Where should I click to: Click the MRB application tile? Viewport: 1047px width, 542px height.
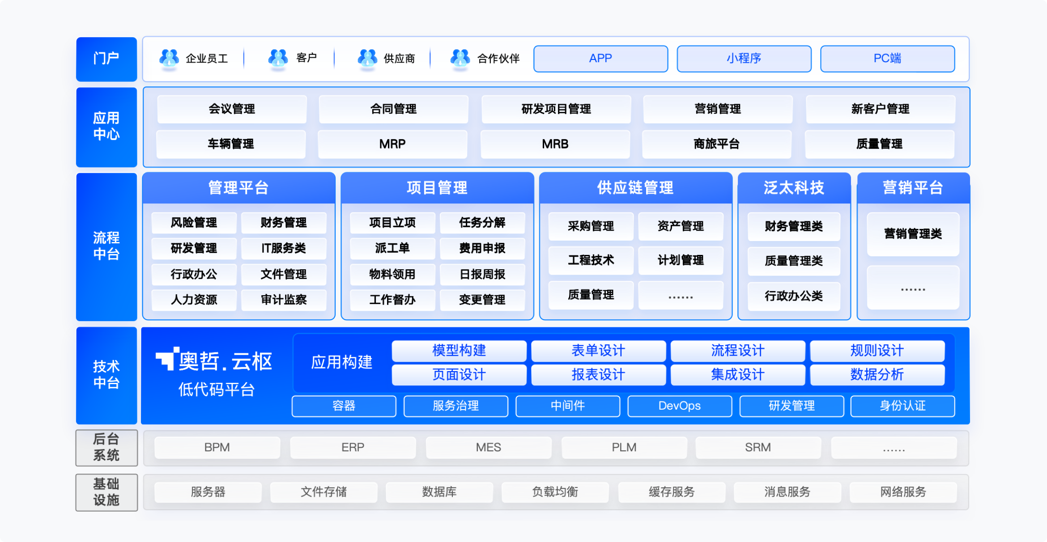(x=555, y=144)
